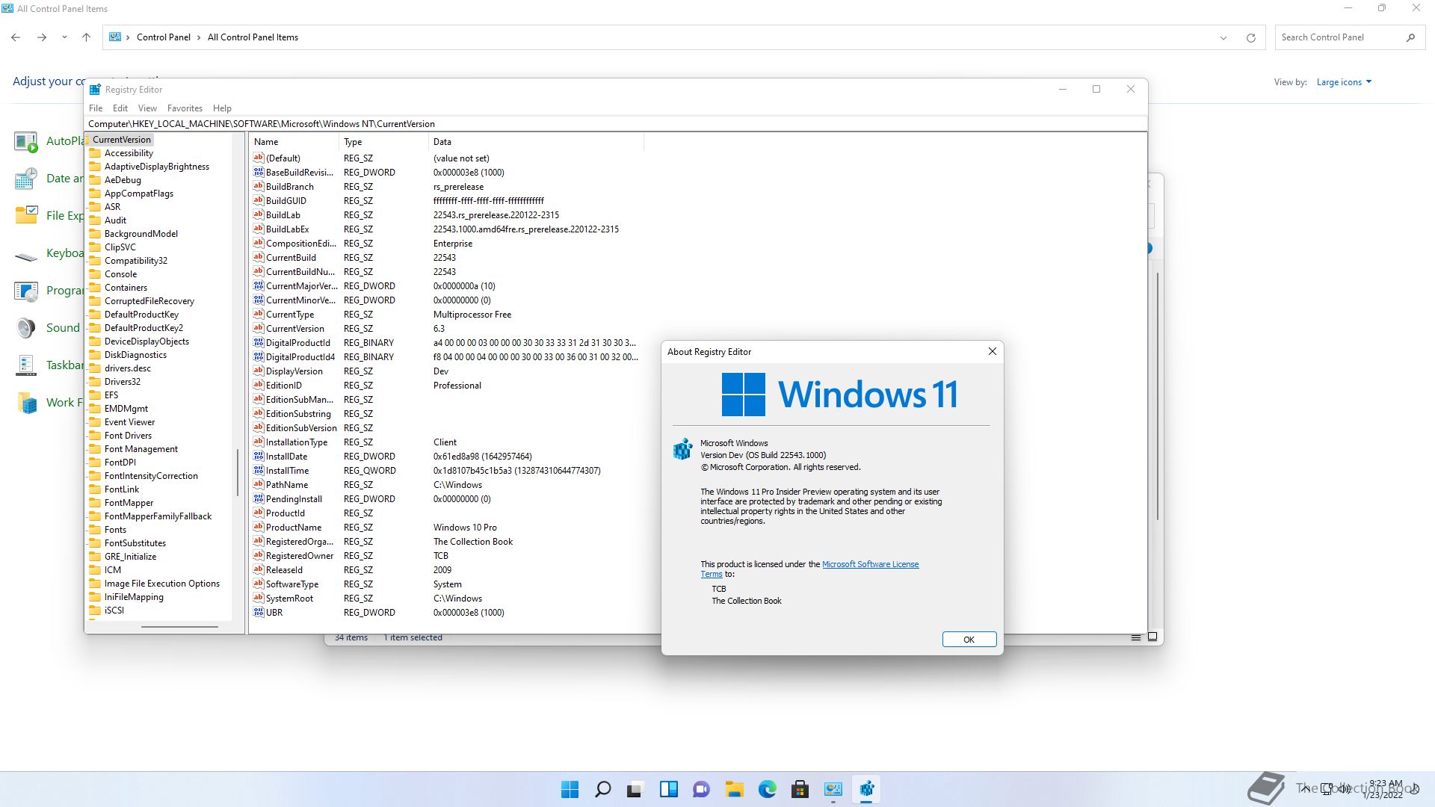Select the AppCompatFlags tree key
The width and height of the screenshot is (1435, 807).
coord(139,194)
